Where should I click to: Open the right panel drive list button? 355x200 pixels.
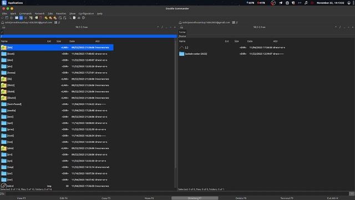(x=181, y=27)
